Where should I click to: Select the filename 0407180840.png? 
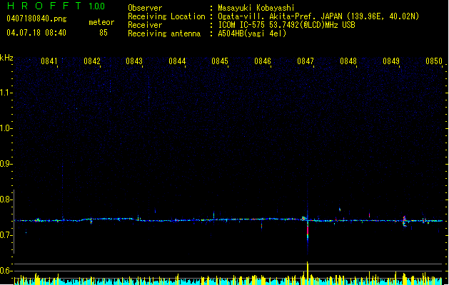tap(36, 19)
